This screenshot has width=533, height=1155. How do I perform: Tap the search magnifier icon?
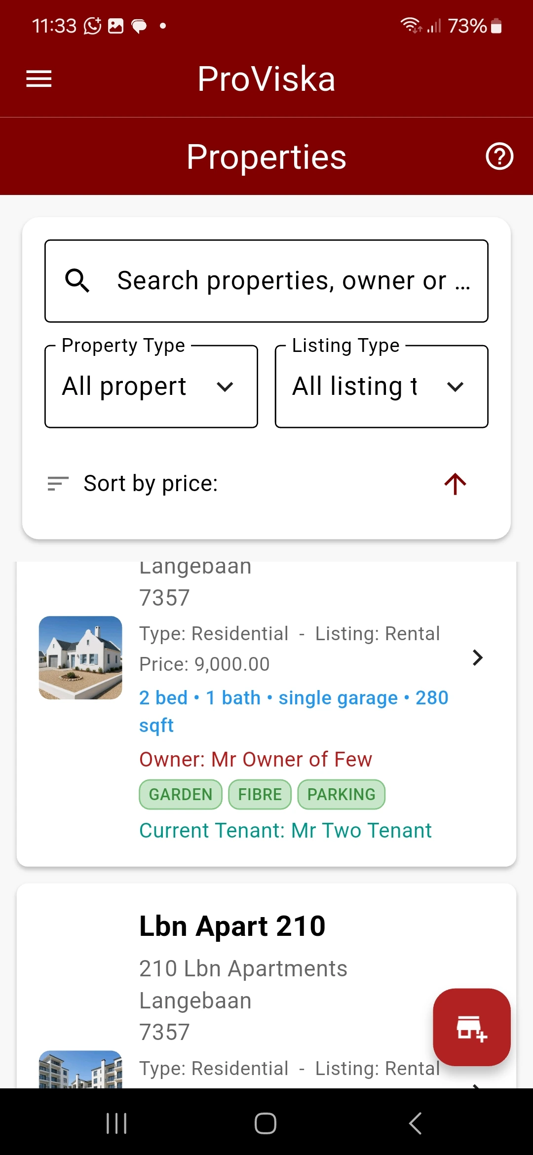pos(77,281)
